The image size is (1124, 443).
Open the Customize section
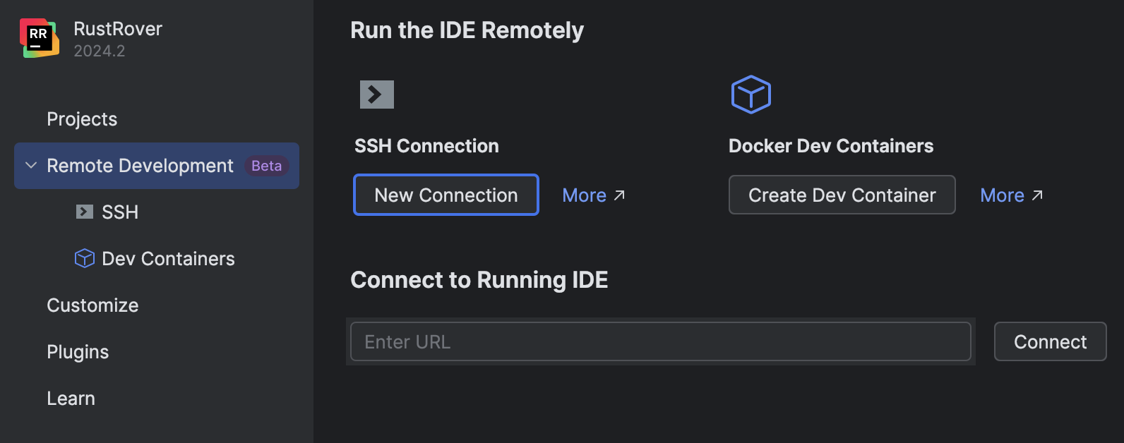[92, 305]
